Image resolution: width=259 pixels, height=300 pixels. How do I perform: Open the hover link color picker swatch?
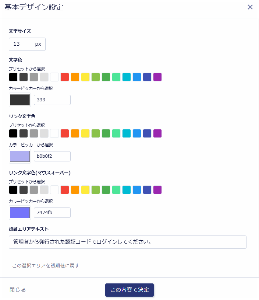(x=20, y=213)
